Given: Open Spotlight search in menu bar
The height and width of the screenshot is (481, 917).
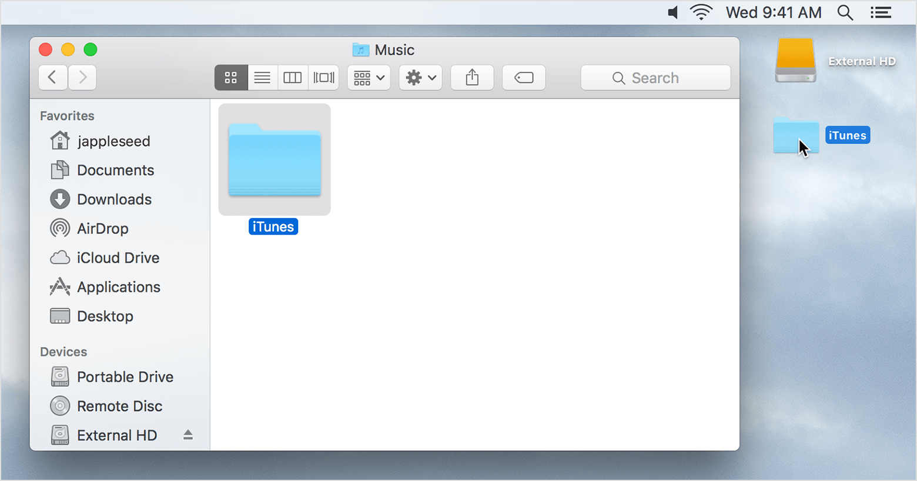Looking at the screenshot, I should click(845, 12).
